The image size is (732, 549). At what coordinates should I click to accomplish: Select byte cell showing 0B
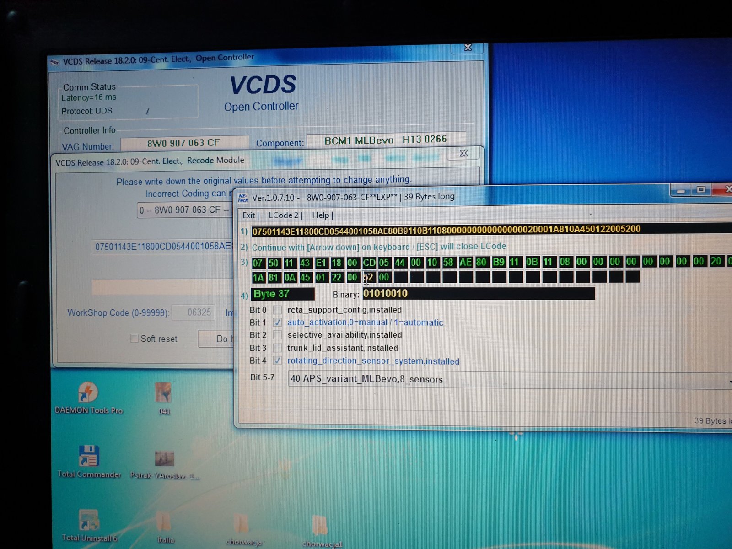(532, 262)
